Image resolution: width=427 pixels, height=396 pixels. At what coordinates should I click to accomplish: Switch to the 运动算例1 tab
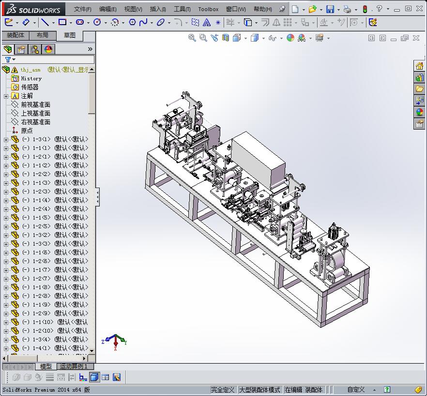tap(74, 367)
